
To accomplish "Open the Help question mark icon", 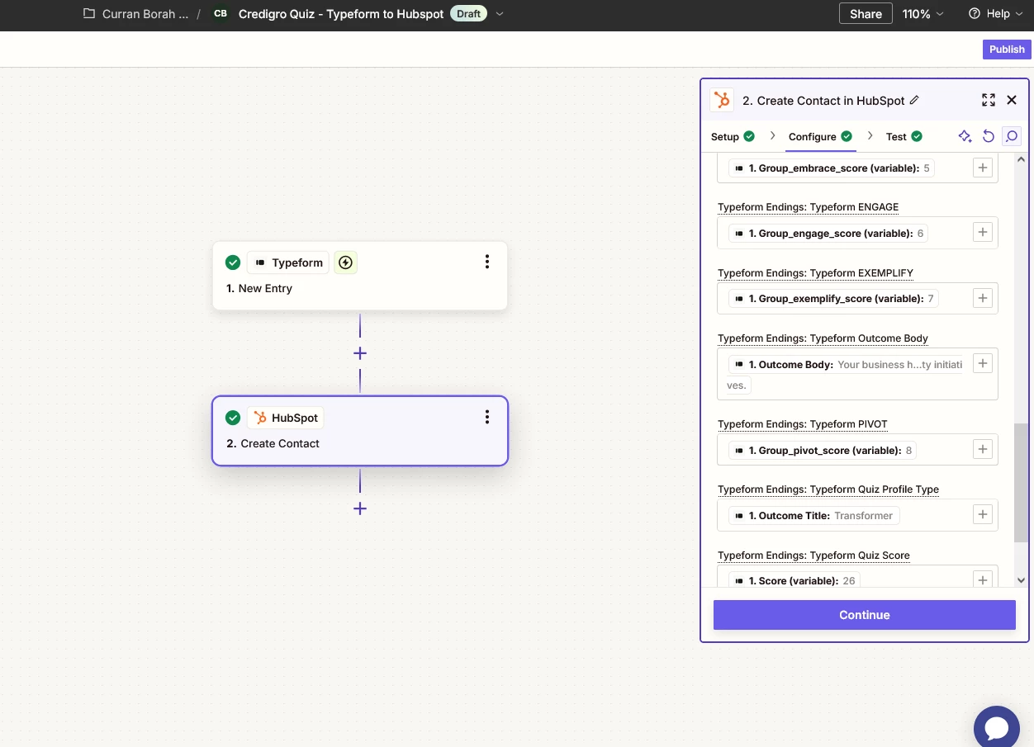I will (975, 14).
